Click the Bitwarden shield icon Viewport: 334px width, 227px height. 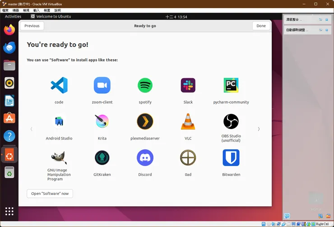(231, 158)
